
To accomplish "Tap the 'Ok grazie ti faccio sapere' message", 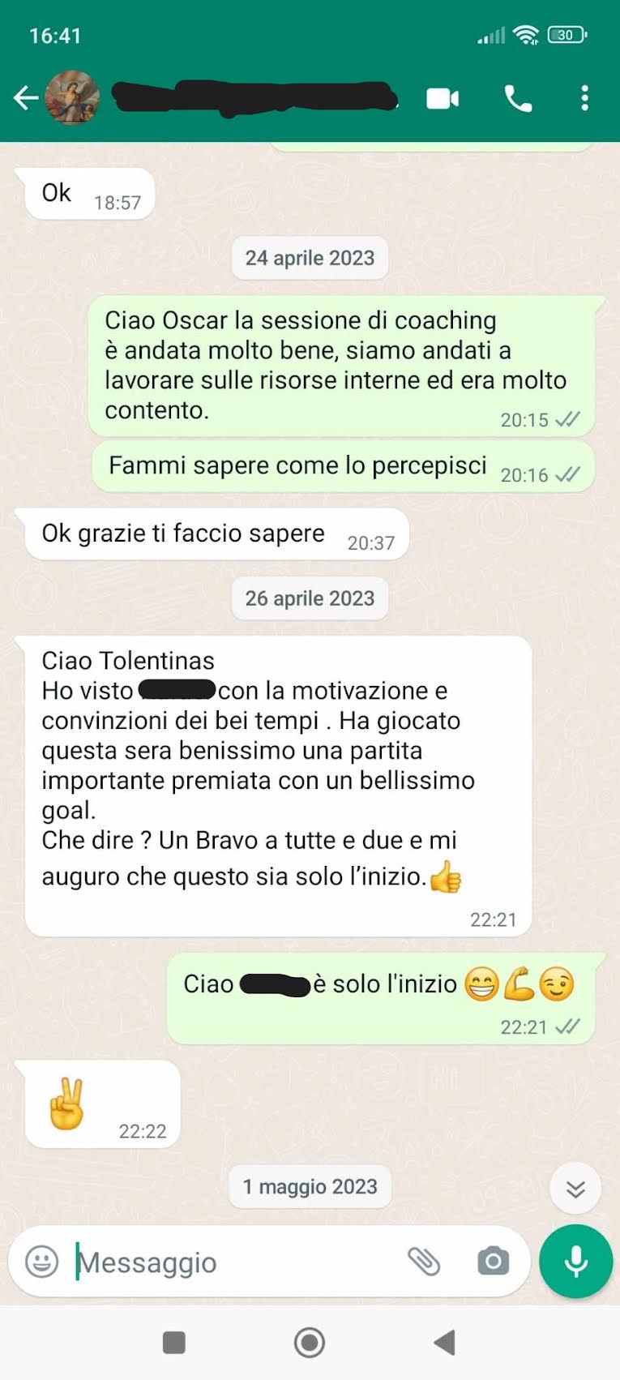I will tap(217, 534).
